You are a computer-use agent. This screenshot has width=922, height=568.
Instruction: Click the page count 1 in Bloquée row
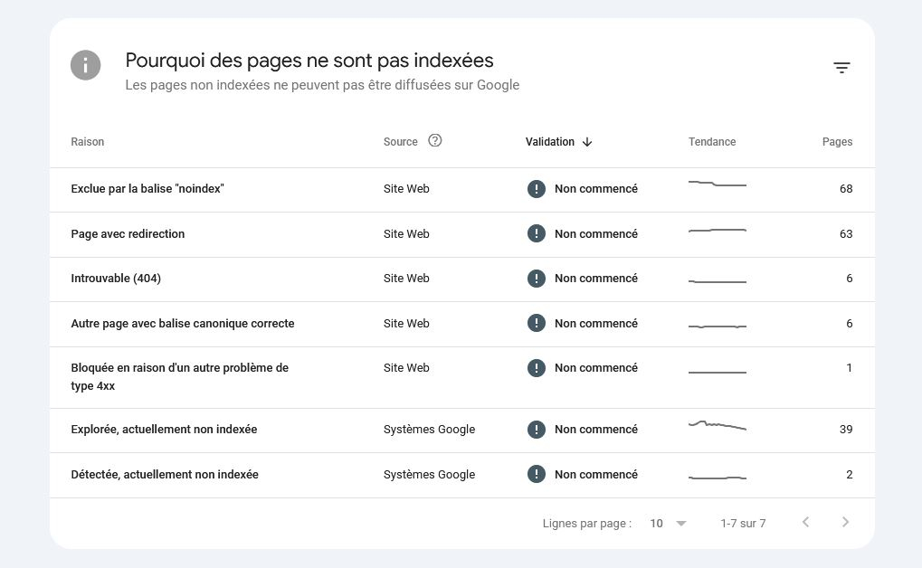(849, 367)
